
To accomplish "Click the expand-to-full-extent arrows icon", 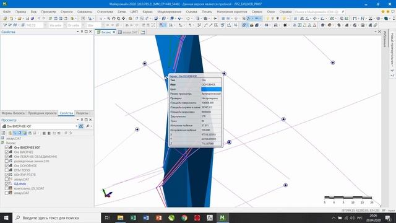I will 153,25.
